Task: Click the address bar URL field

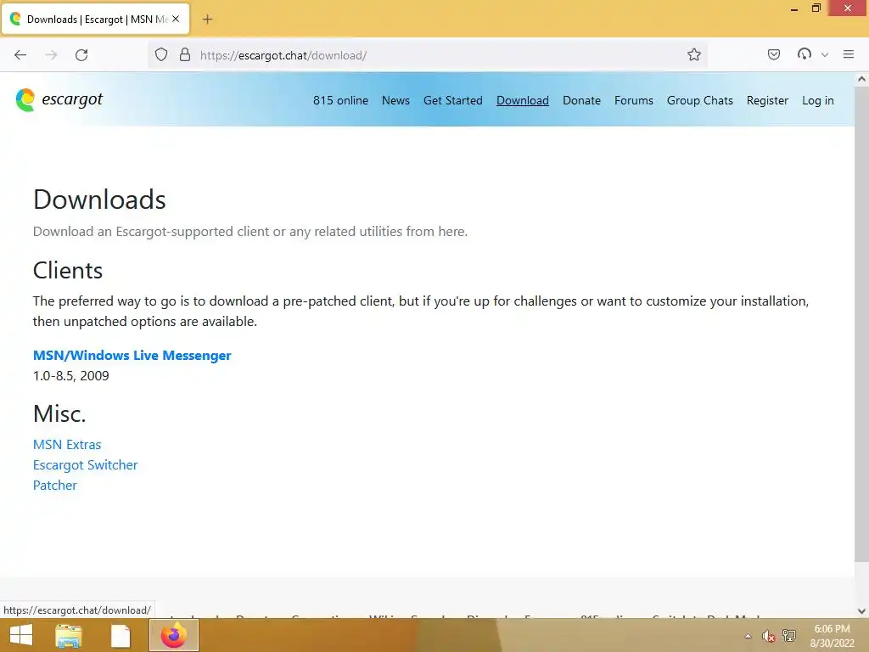Action: [x=427, y=55]
